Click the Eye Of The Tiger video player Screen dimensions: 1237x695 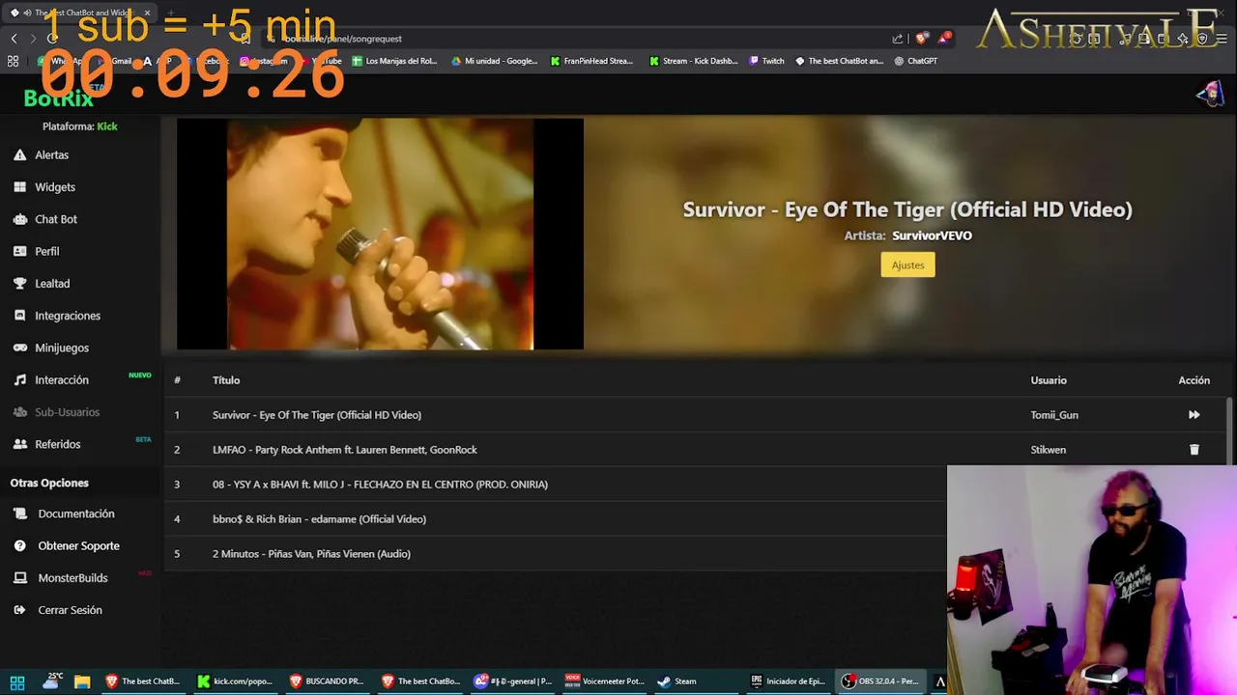380,234
